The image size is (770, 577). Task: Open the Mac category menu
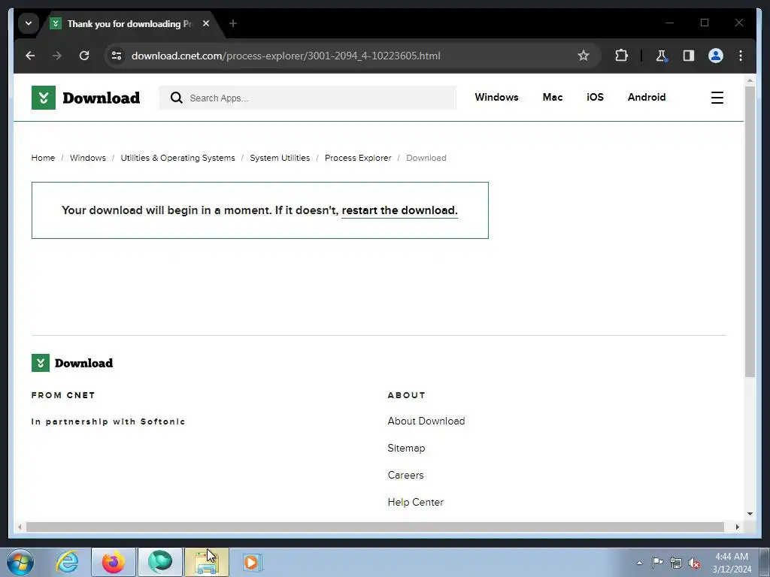pos(553,97)
